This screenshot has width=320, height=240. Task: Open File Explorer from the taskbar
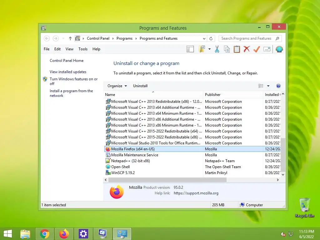pyautogui.click(x=25, y=234)
